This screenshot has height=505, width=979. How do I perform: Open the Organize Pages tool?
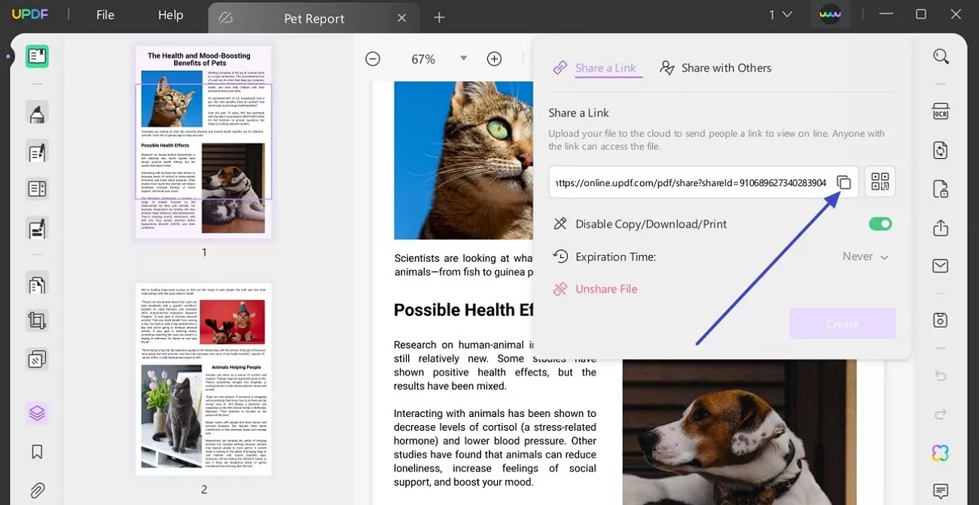click(x=37, y=285)
